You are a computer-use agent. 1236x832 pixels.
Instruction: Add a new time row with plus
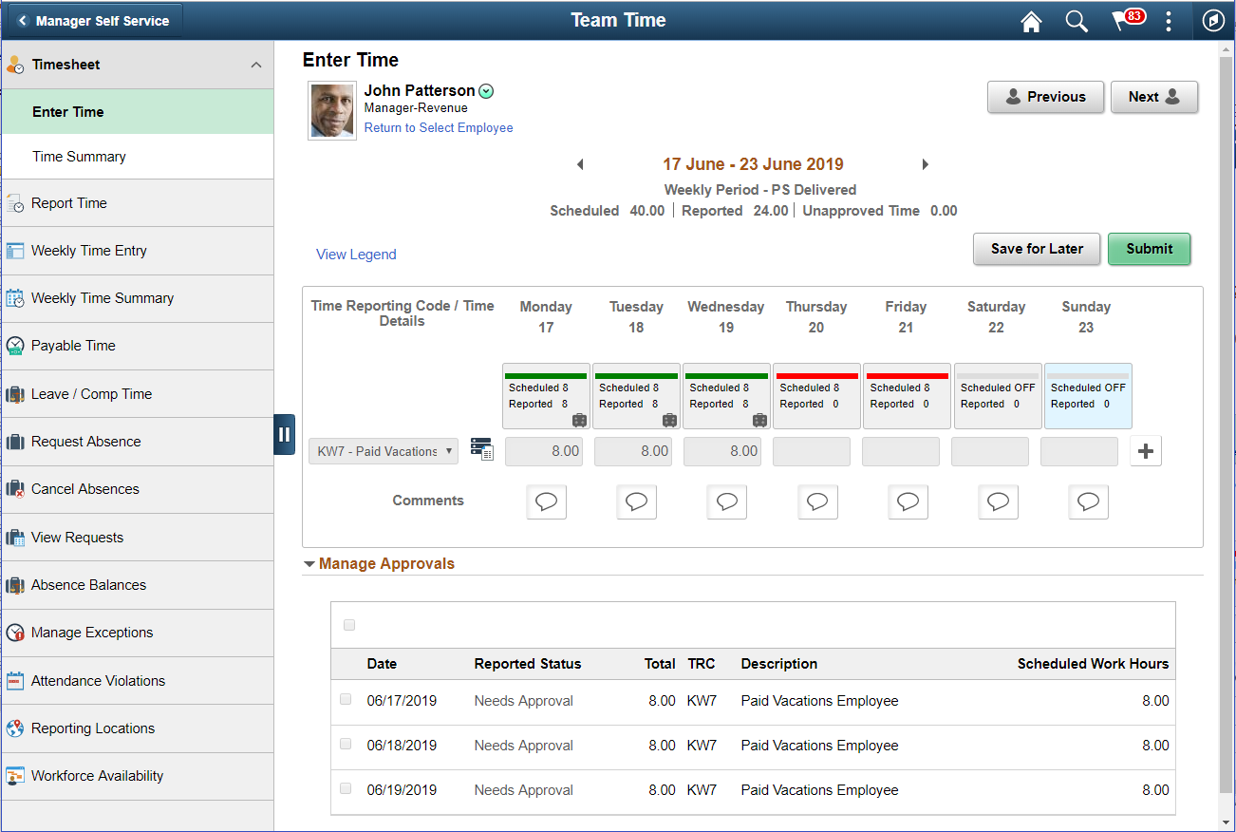pyautogui.click(x=1146, y=451)
